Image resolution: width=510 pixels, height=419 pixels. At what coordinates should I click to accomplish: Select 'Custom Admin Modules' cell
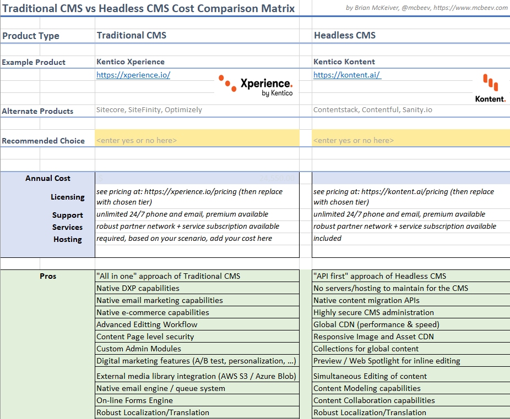pos(197,349)
